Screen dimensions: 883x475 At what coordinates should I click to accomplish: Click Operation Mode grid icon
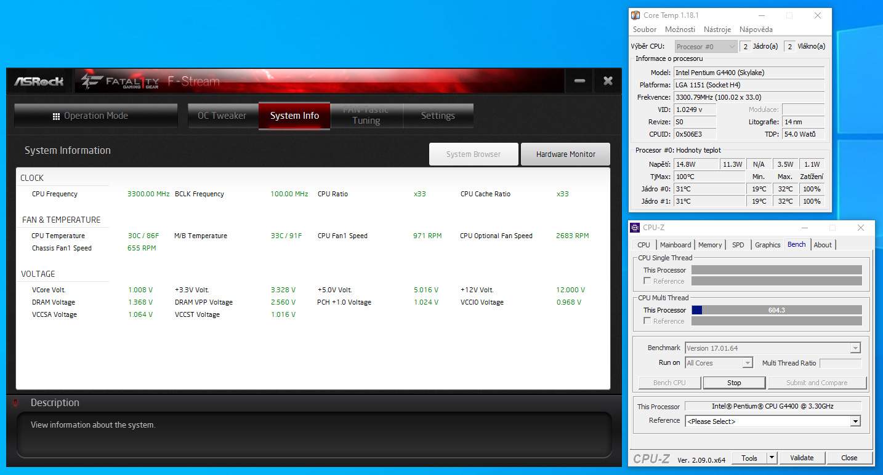[x=56, y=116]
